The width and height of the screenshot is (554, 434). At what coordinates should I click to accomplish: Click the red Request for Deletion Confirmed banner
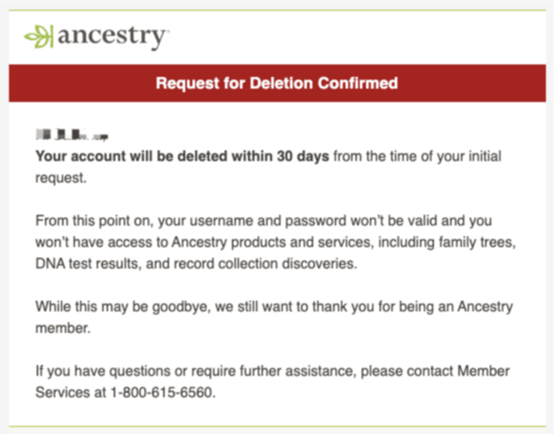[x=277, y=83]
